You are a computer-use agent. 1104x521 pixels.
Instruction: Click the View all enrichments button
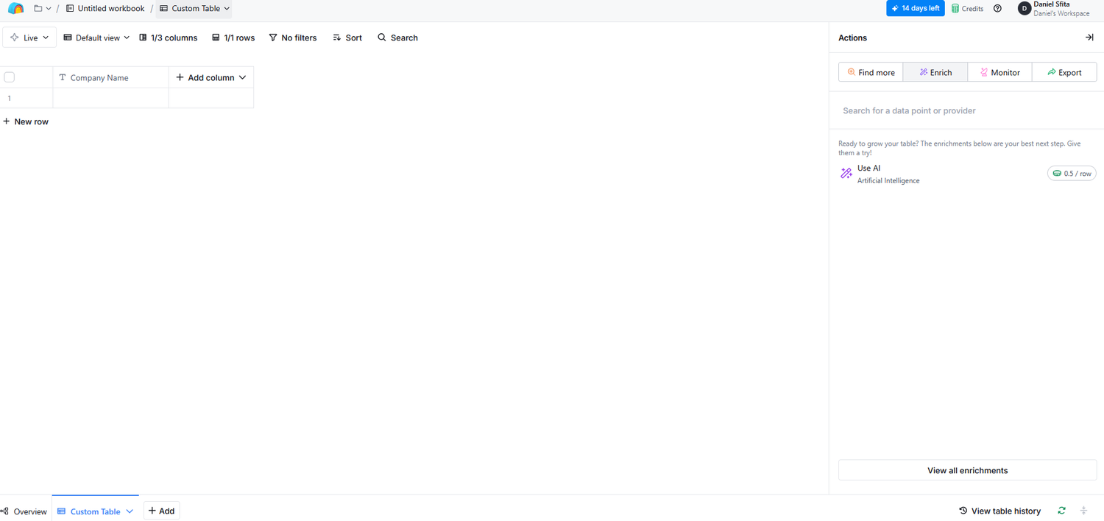coord(967,470)
